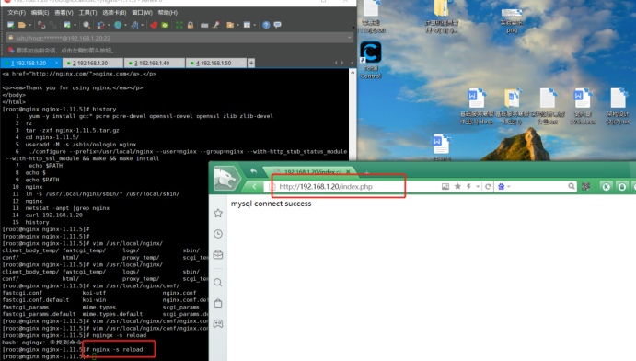Screen dimensions: 636x361
Task: Switch to session tab 4 192.168.1.50
Action: pyautogui.click(x=215, y=63)
